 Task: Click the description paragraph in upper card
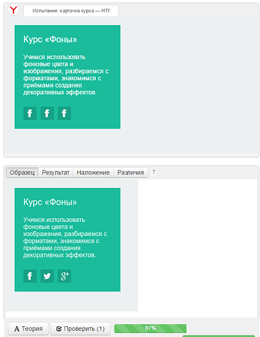tap(66, 75)
